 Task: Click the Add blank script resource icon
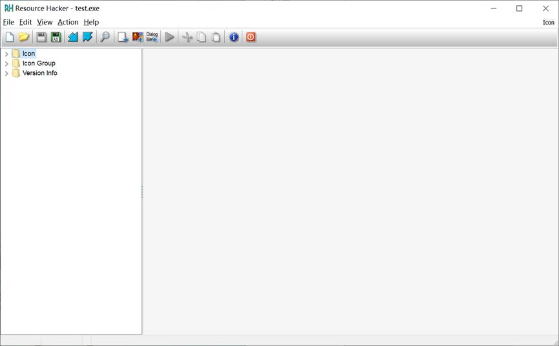coord(123,37)
